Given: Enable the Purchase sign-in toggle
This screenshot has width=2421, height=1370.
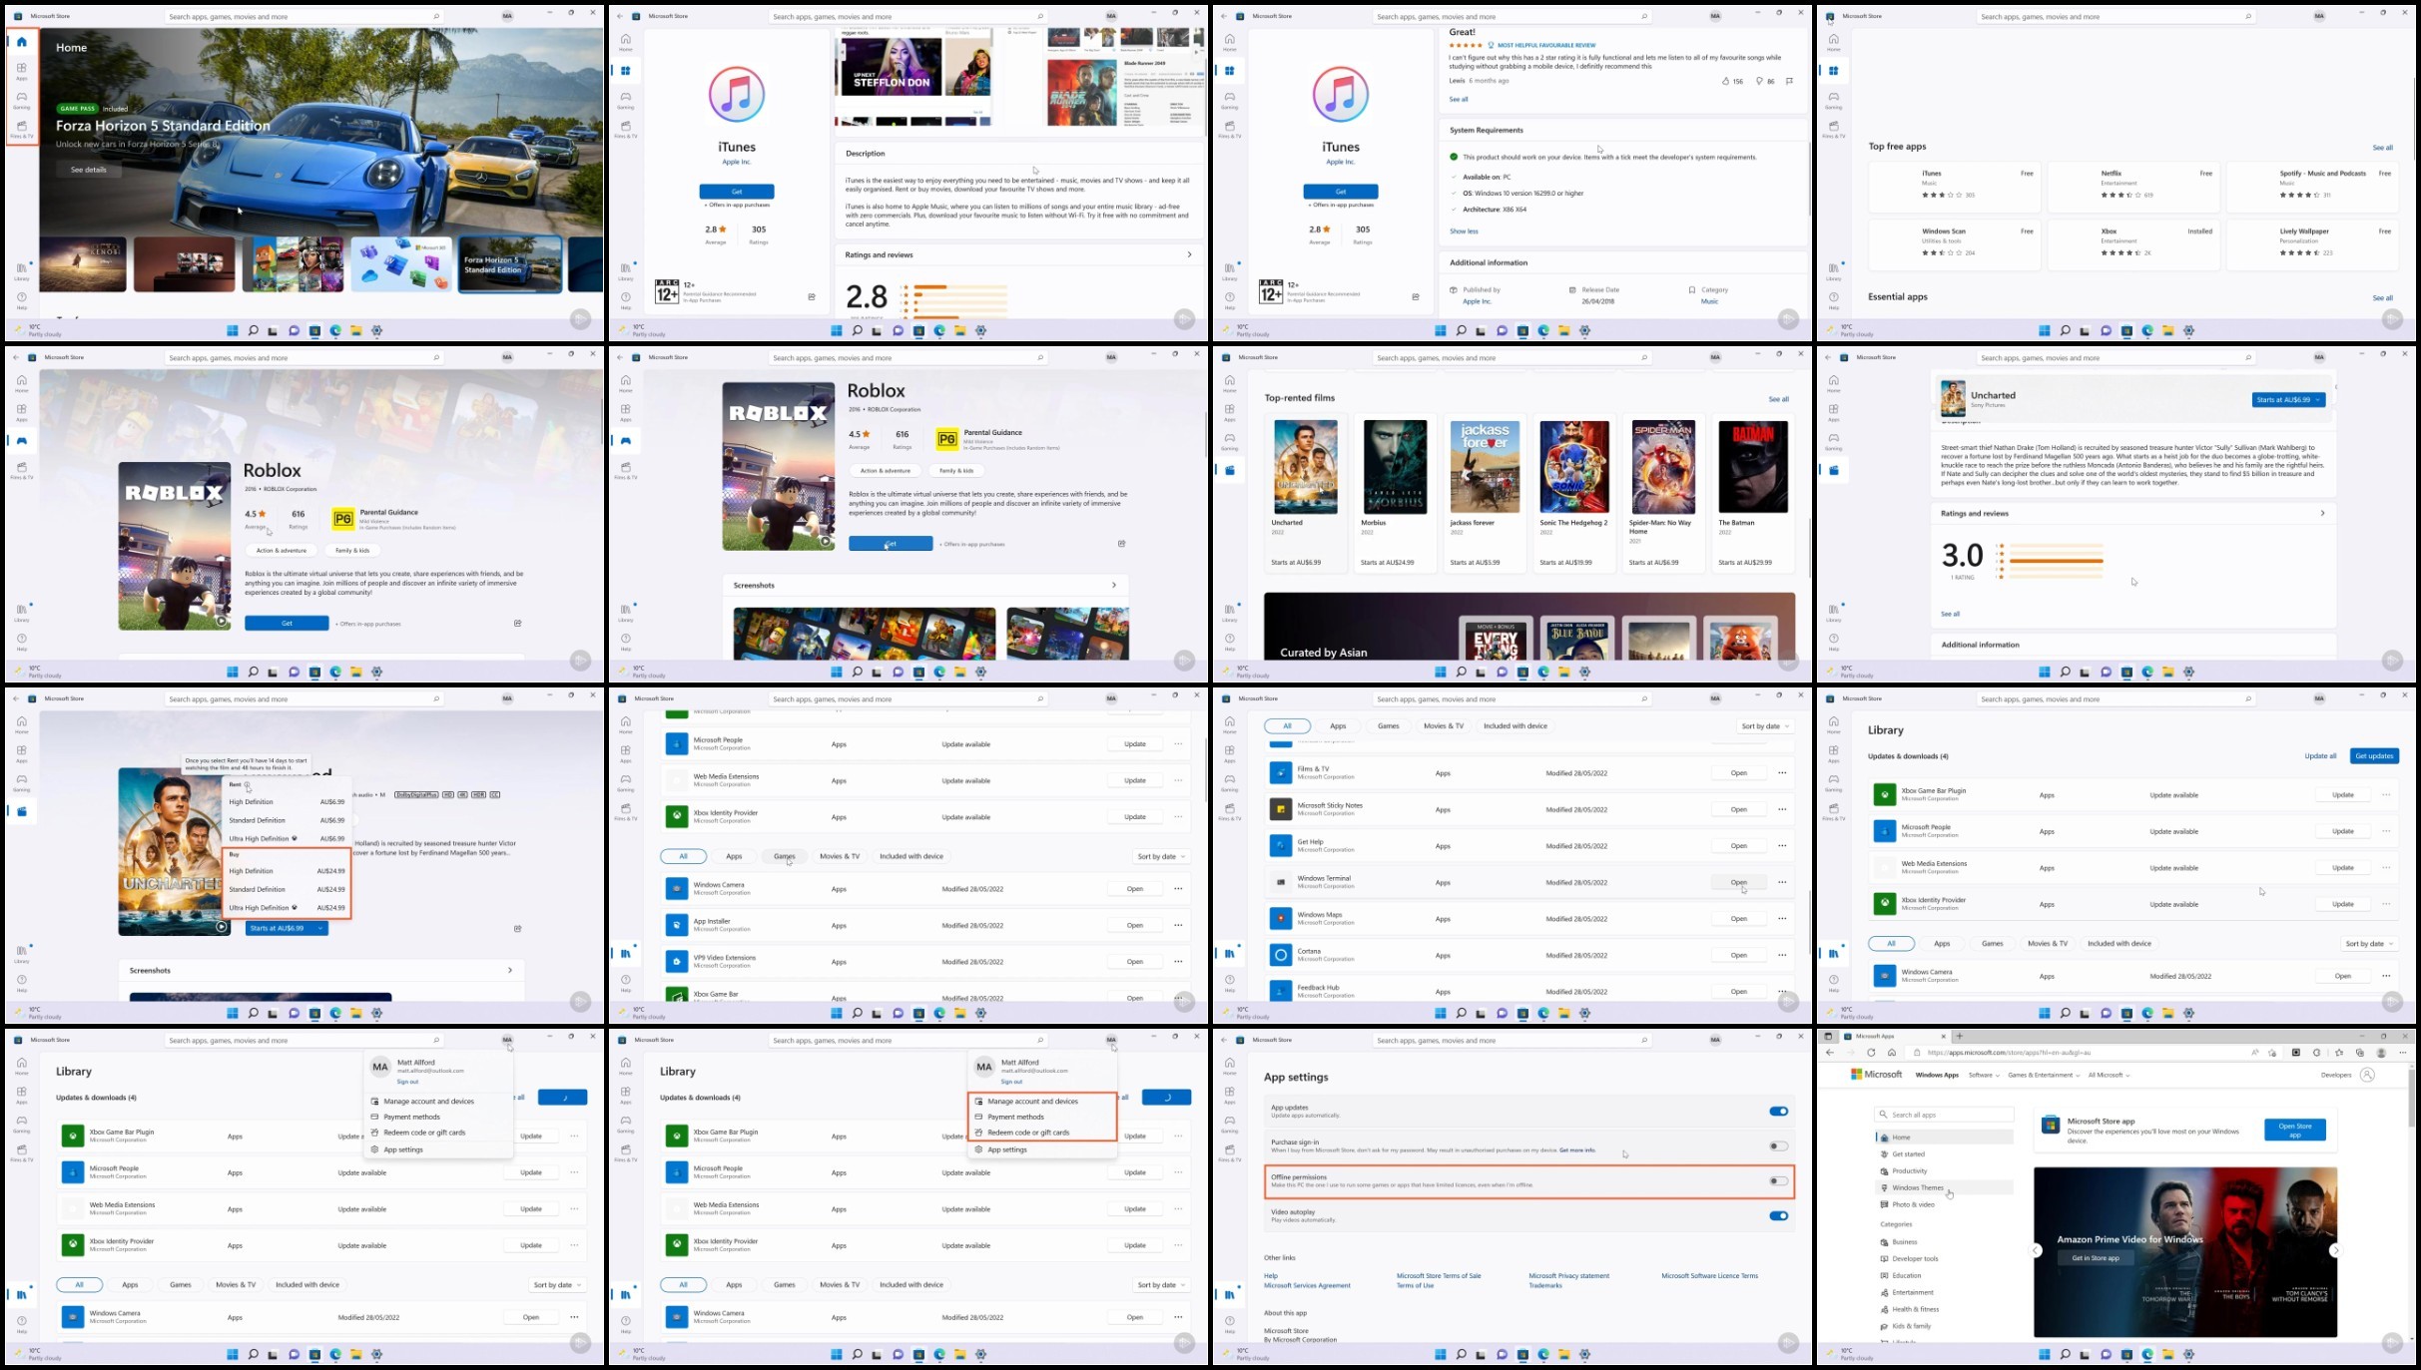Looking at the screenshot, I should [1778, 1146].
